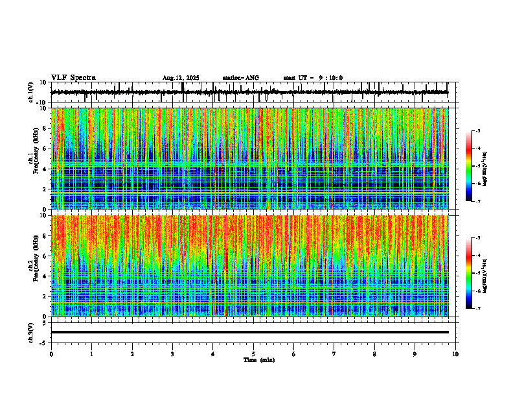Click the "-3" label on ch.2 colorbar
Image resolution: width=513 pixels, height=397 pixels.
click(478, 238)
